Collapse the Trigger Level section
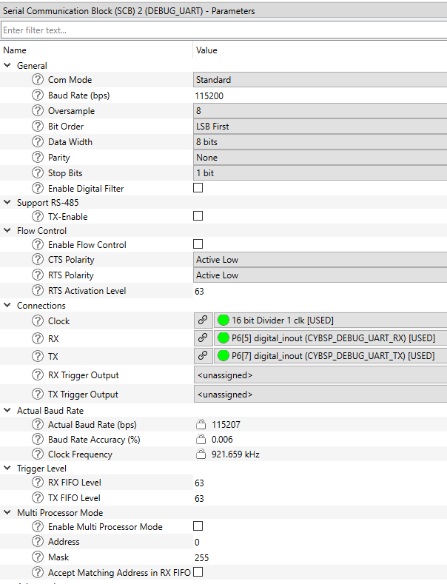 click(x=7, y=469)
